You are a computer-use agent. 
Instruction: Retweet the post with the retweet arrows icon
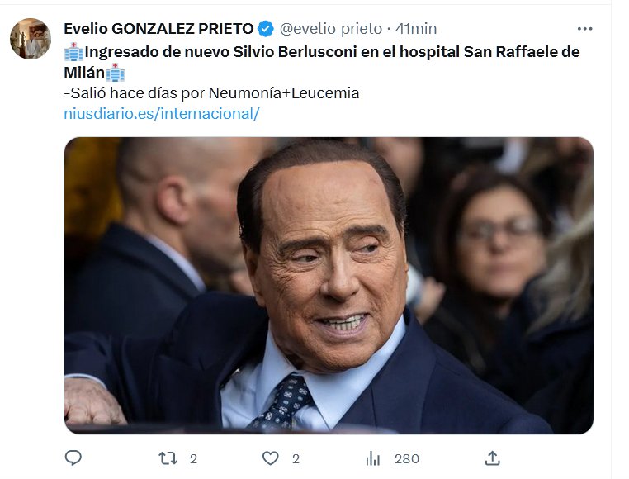168,458
